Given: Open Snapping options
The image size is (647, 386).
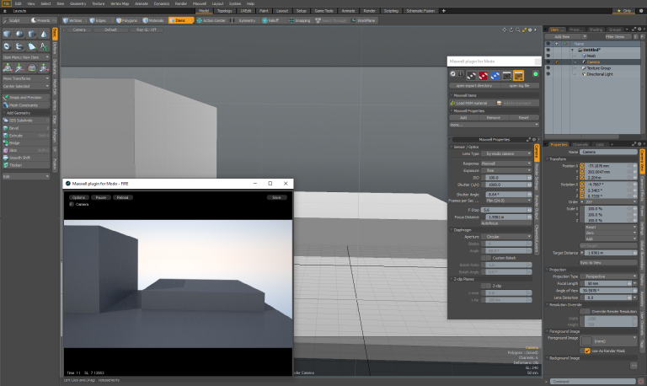Looking at the screenshot, I should pyautogui.click(x=300, y=20).
